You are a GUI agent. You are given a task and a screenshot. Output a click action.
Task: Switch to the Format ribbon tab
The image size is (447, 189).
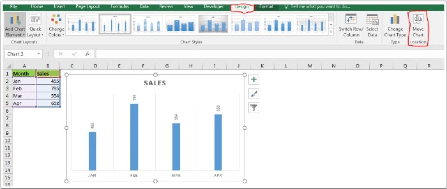tap(267, 6)
